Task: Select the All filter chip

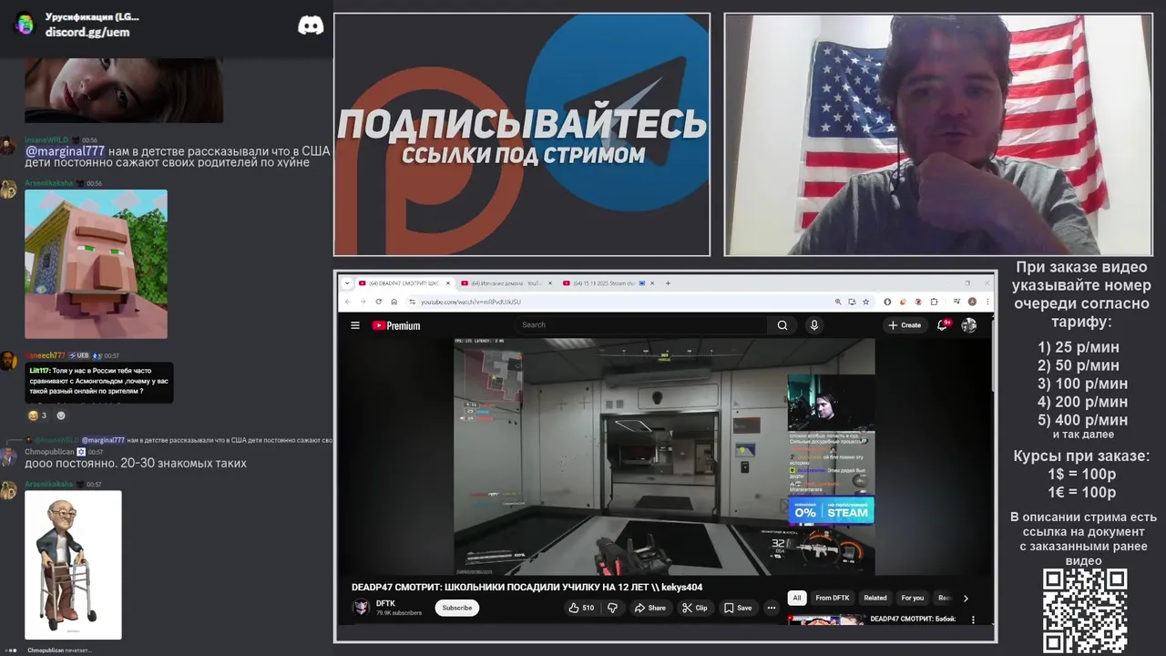Action: click(797, 599)
